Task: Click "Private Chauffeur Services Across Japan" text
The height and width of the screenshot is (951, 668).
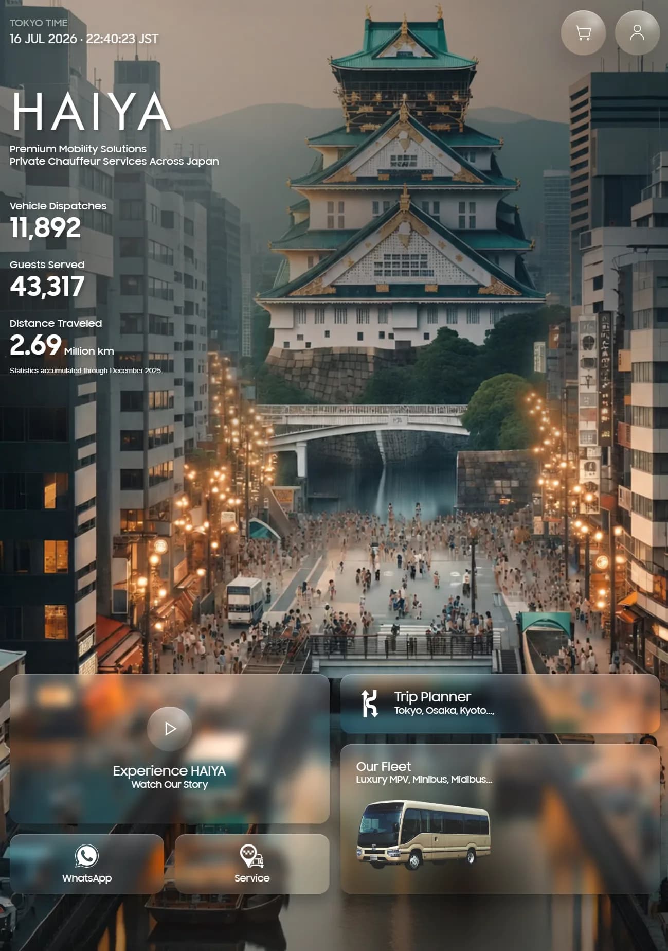Action: tap(114, 161)
